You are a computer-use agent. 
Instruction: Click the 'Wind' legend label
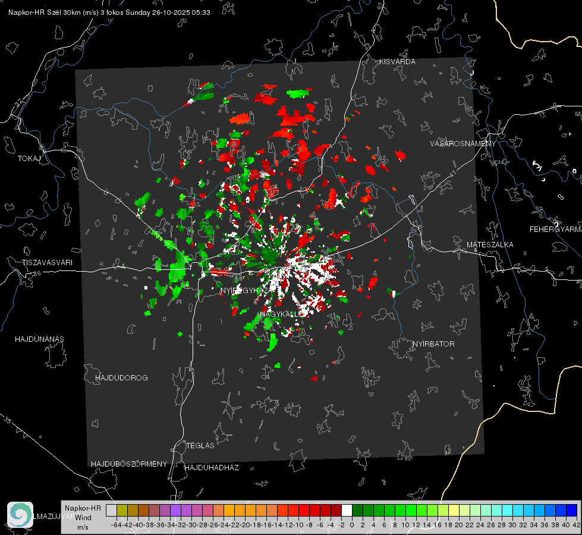pyautogui.click(x=83, y=518)
